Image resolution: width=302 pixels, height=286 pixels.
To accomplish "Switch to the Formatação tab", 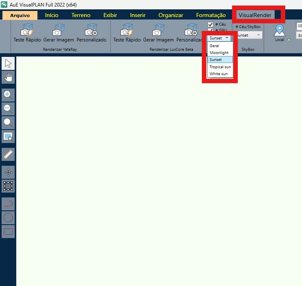I will (211, 15).
